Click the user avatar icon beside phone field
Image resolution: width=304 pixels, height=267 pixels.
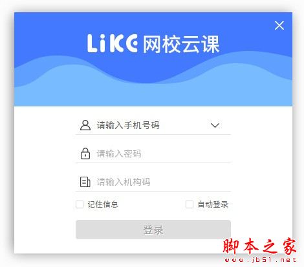[x=85, y=125]
